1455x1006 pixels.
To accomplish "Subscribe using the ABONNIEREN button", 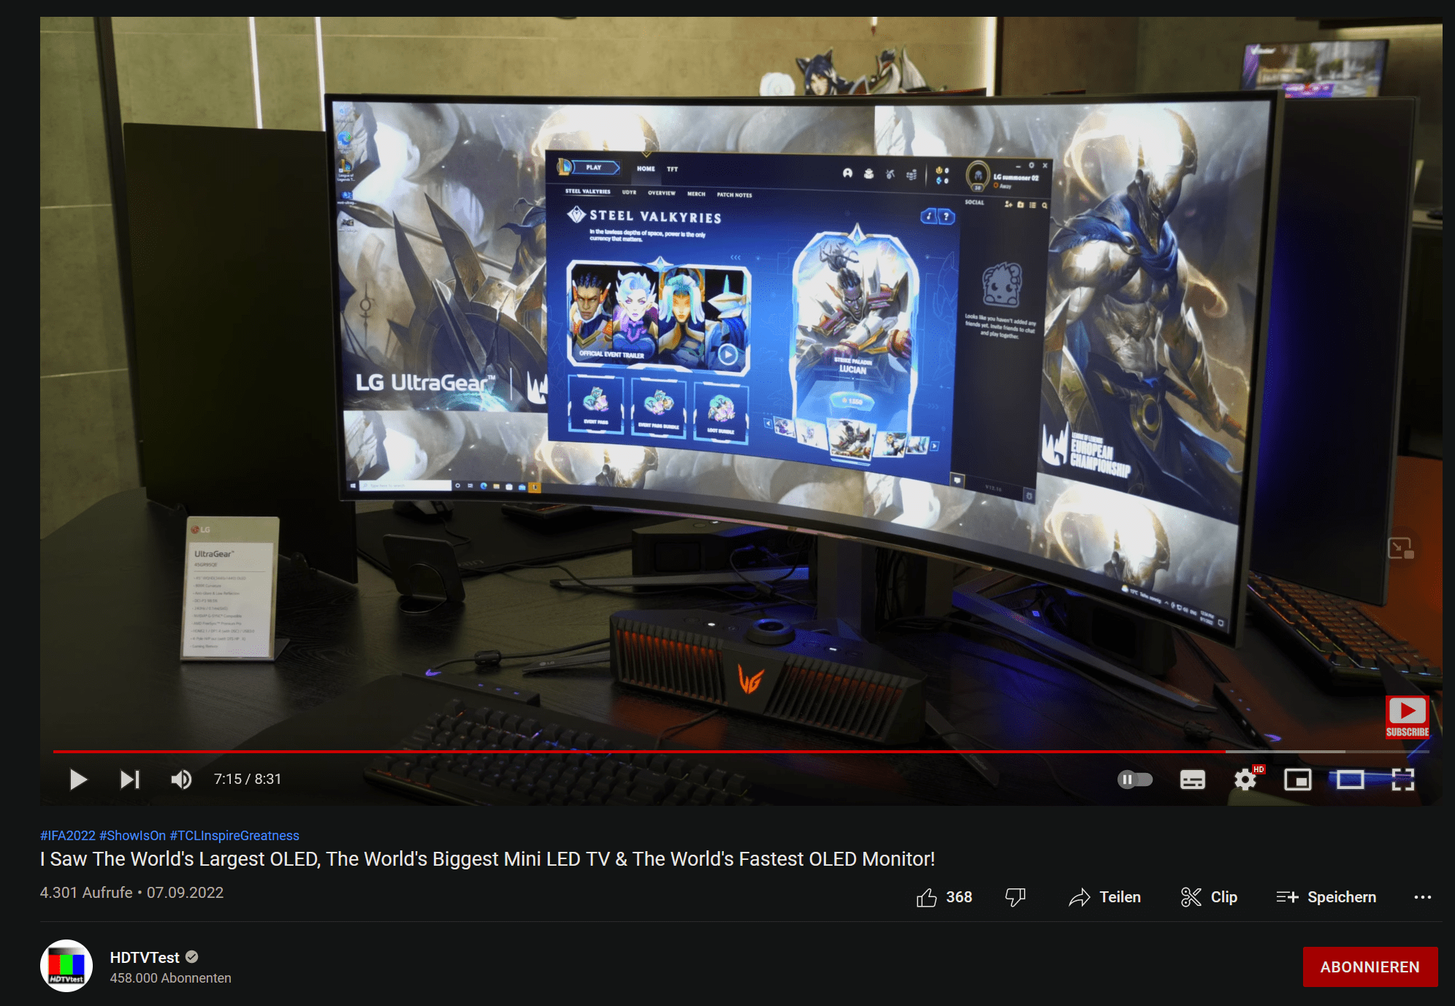I will click(1370, 967).
